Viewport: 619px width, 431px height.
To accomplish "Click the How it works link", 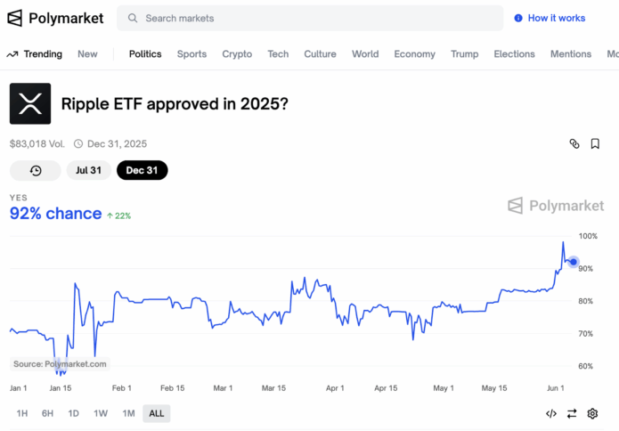I will coord(557,18).
